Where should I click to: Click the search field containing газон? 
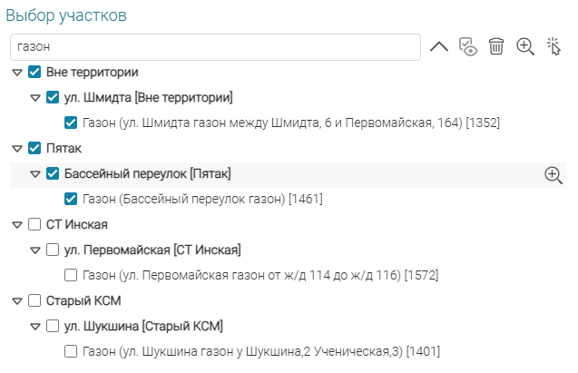[214, 46]
